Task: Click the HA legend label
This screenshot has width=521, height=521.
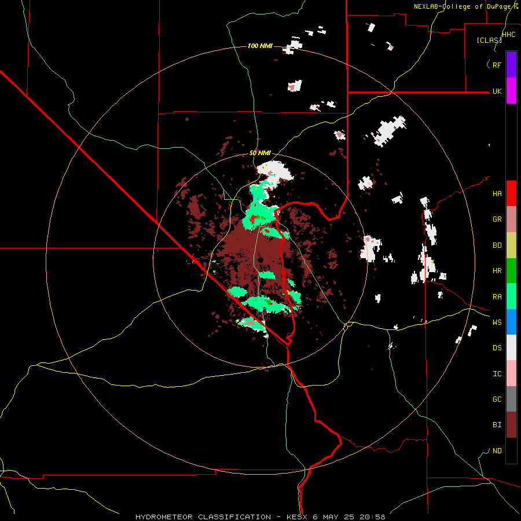Action: [497, 194]
